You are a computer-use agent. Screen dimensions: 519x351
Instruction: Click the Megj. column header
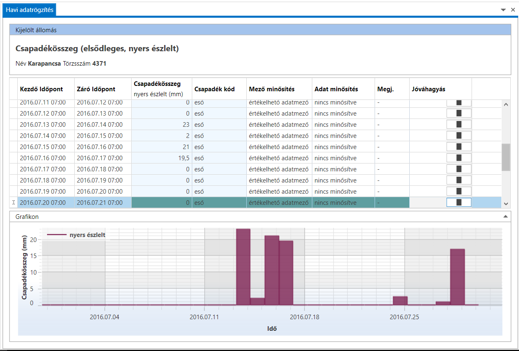tap(392, 89)
